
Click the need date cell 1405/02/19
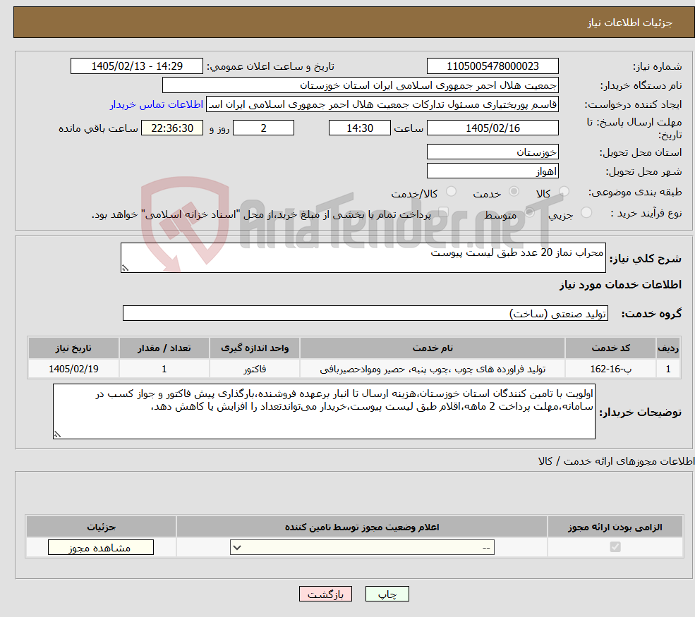73,369
